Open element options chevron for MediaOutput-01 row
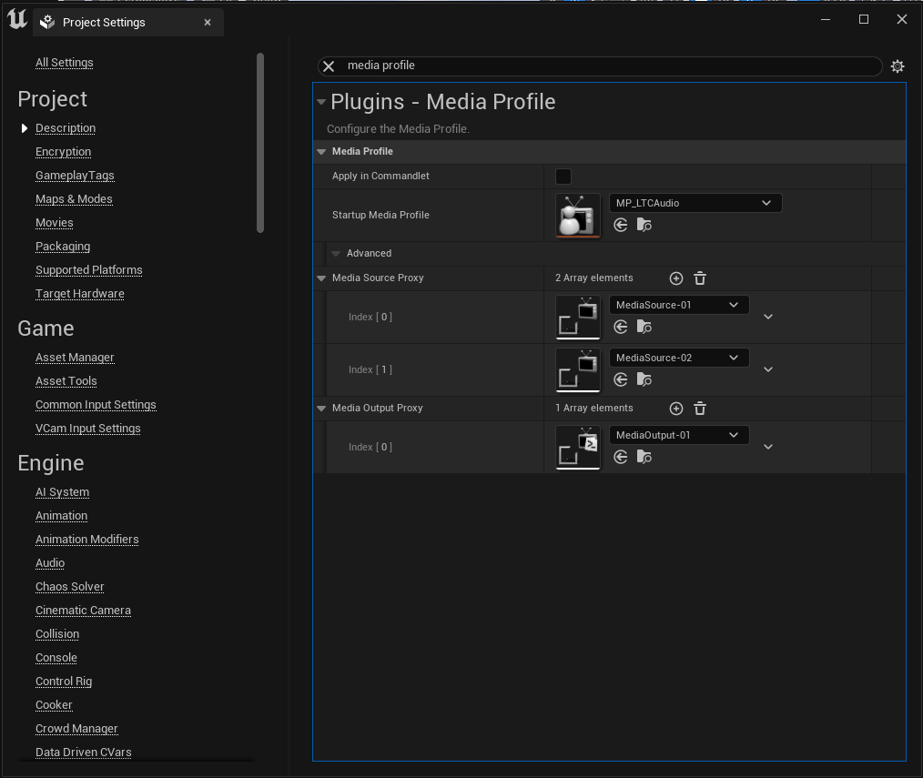This screenshot has width=923, height=778. point(768,447)
